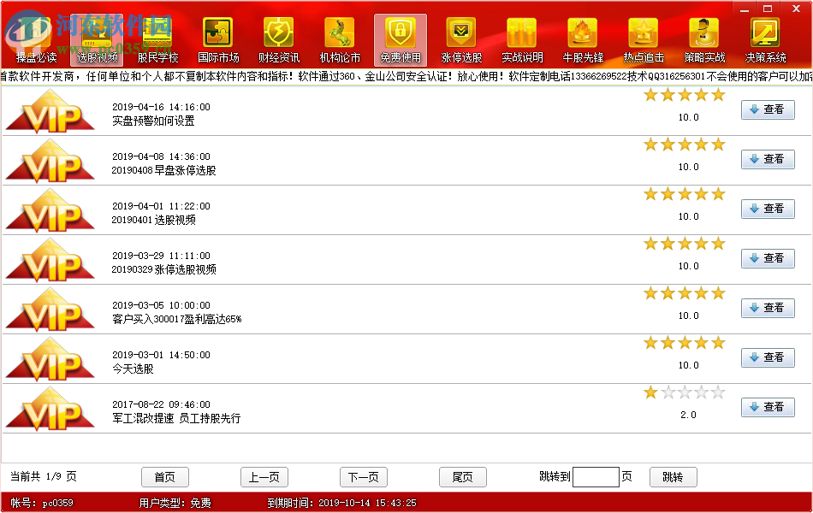View the 实盘预警如何设置 video
Screen dimensions: 813x513
point(767,109)
